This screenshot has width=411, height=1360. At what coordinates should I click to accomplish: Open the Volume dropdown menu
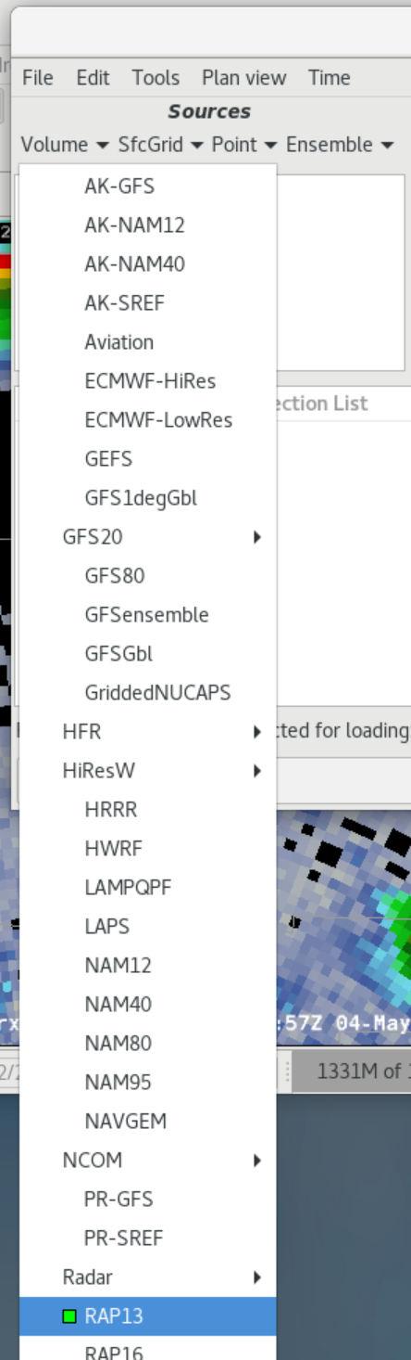click(x=67, y=145)
